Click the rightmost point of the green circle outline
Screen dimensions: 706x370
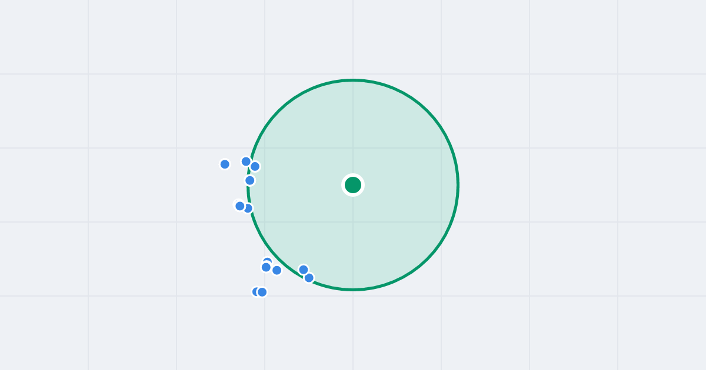(458, 185)
